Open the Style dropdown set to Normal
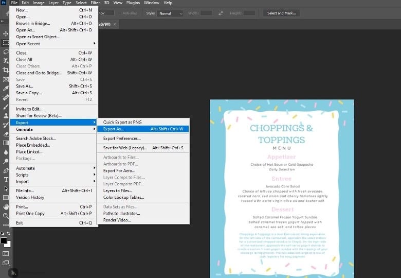This screenshot has width=401, height=278. point(171,13)
